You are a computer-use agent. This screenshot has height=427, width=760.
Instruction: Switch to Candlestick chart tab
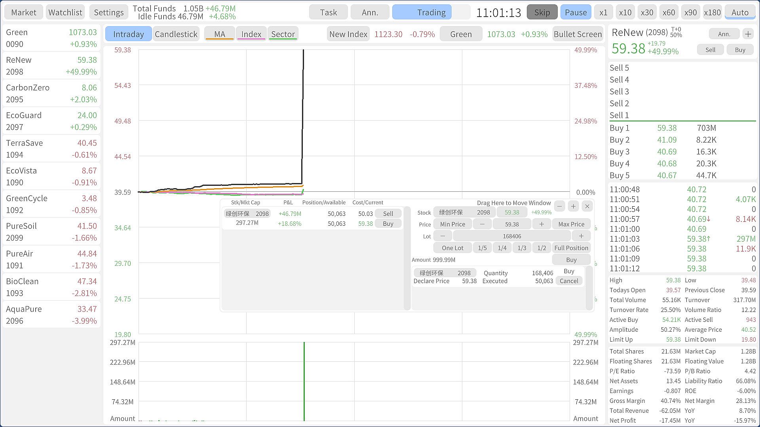click(x=176, y=34)
